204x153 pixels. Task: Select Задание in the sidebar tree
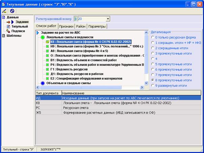click(x=22, y=22)
